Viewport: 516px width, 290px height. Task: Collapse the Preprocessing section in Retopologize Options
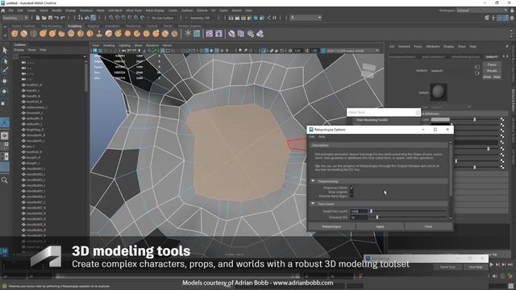[x=313, y=181]
